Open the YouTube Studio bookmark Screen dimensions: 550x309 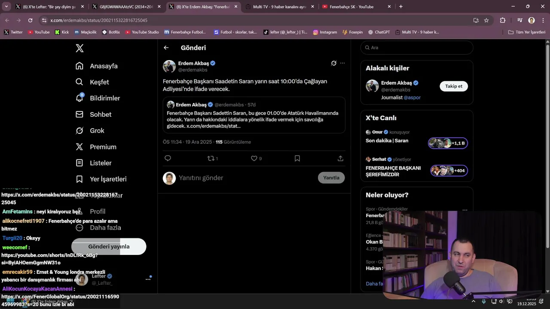point(142,32)
